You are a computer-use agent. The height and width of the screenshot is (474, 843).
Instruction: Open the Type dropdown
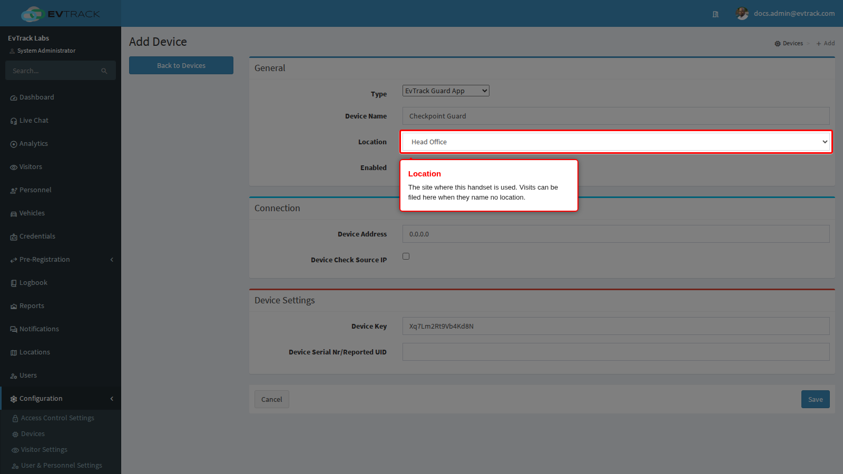[446, 91]
